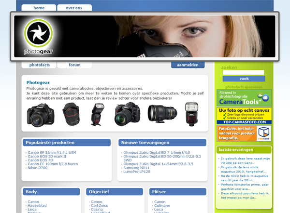290x213 pixels.
Task: Click the Nieuwe toevoegingen header
Action: click(162, 143)
